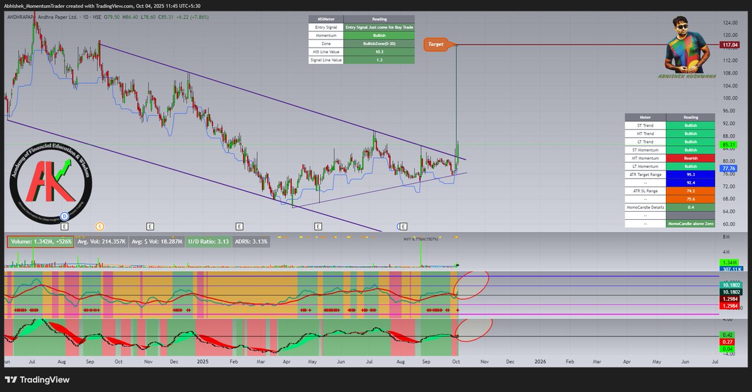752x392 pixels.
Task: Click the MomoCandle above Zero cell
Action: tap(690, 223)
